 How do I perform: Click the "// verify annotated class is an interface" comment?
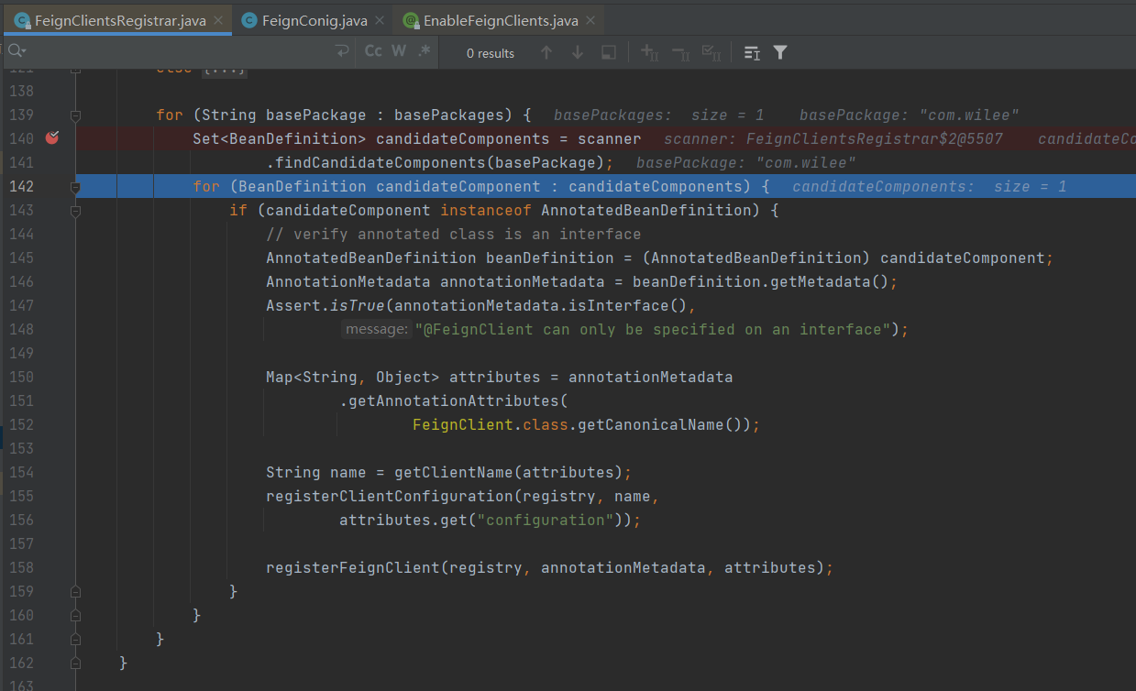tap(454, 234)
